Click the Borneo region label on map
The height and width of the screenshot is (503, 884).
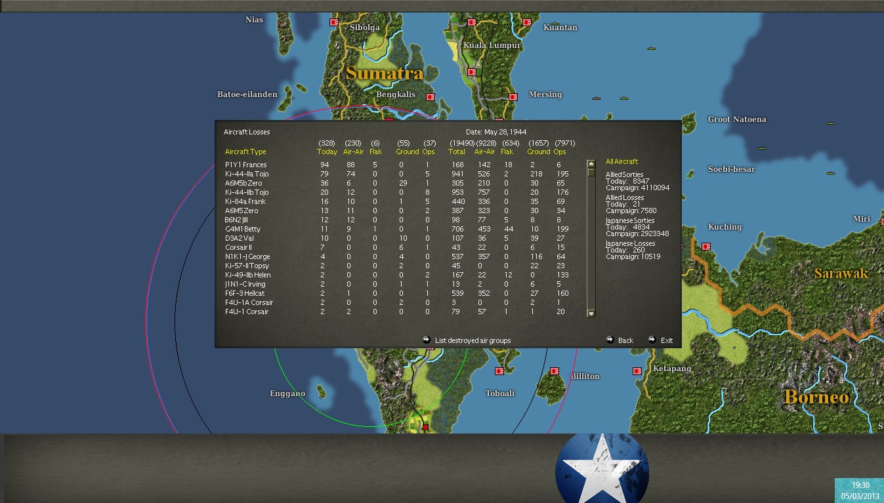817,397
